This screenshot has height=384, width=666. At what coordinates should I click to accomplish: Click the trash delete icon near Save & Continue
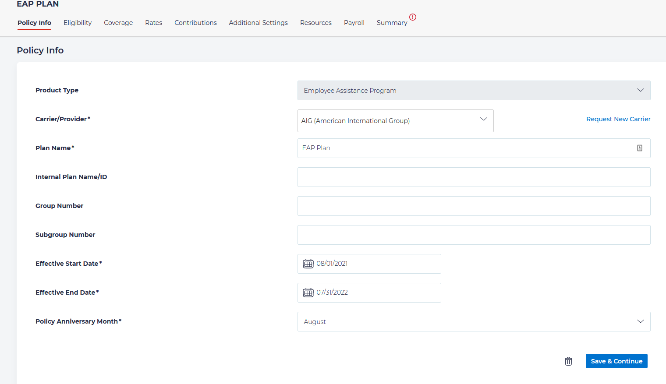point(568,361)
